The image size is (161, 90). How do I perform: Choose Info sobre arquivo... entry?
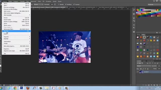click(16, 46)
